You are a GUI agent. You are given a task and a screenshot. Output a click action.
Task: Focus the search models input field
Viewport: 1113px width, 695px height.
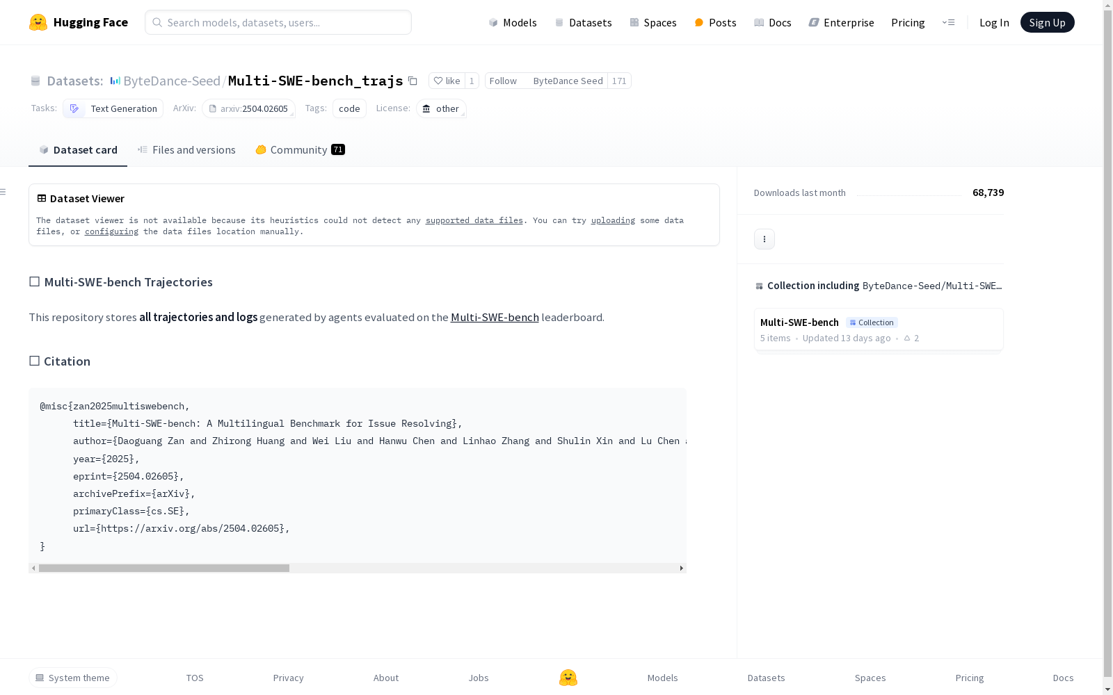click(x=278, y=22)
